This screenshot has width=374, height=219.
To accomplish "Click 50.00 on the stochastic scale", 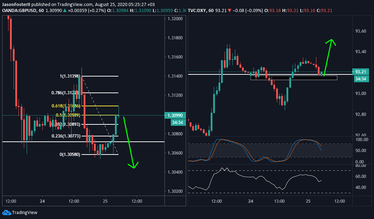I will [360, 150].
